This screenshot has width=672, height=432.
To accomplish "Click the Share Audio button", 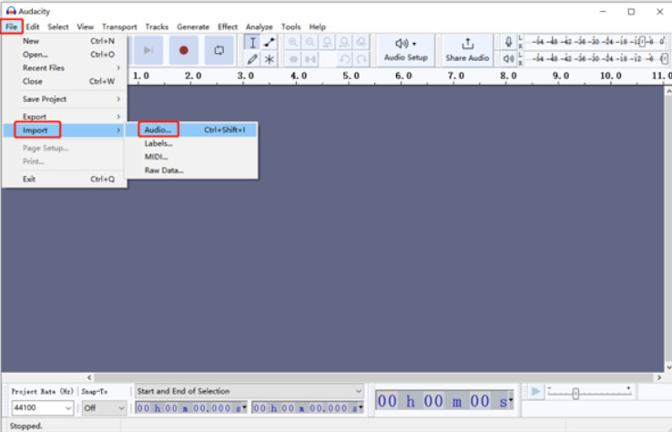I will 467,50.
